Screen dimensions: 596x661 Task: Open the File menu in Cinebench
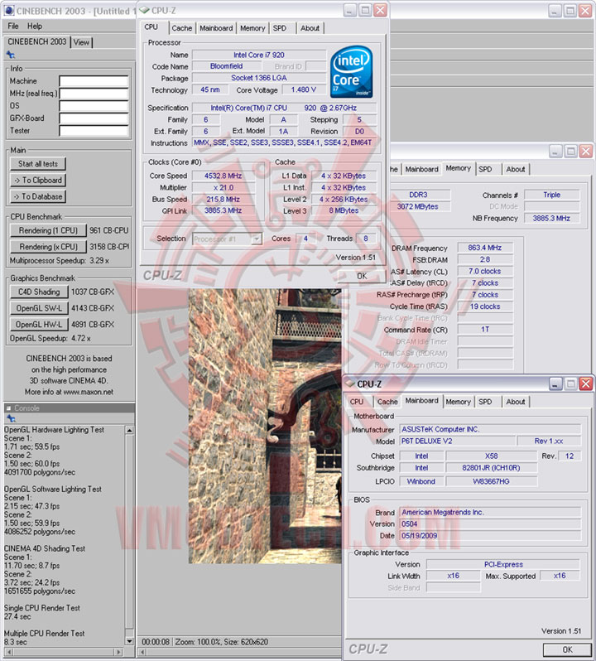(13, 27)
